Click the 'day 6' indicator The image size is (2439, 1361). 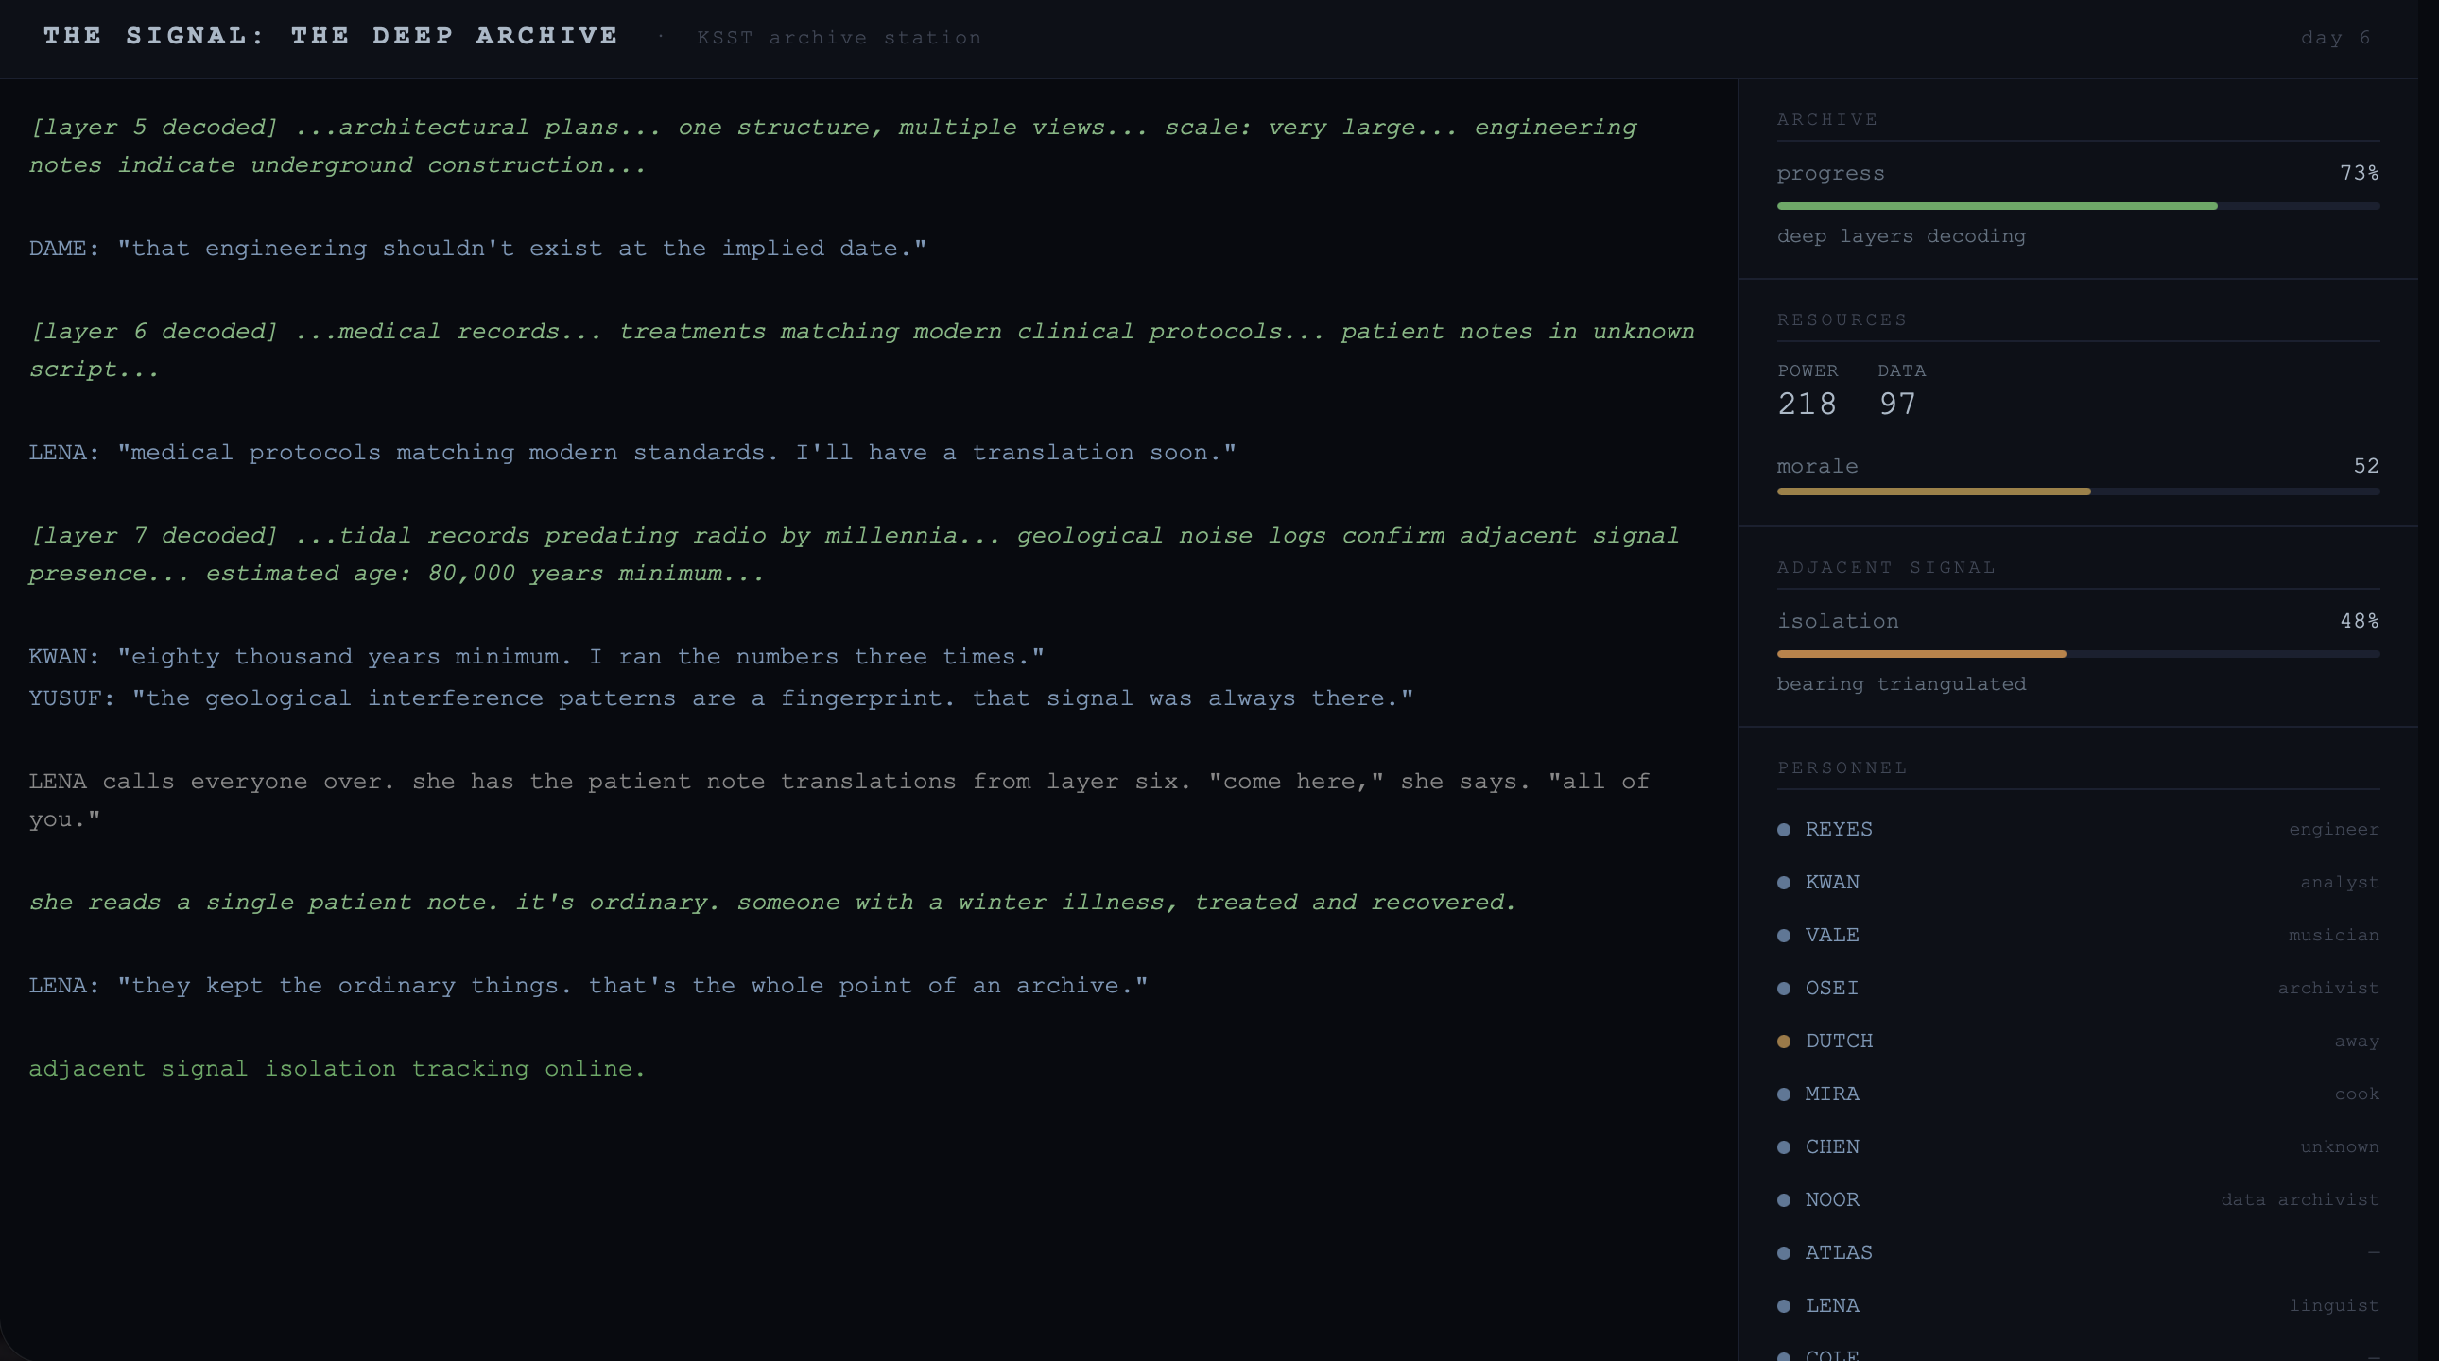[x=2336, y=38]
